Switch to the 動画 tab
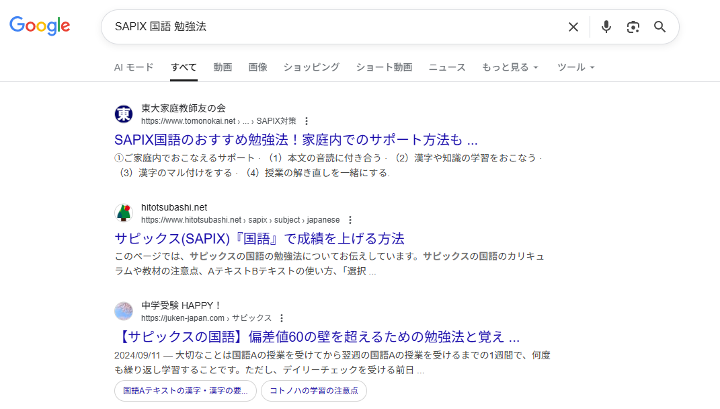The height and width of the screenshot is (409, 720). 223,67
